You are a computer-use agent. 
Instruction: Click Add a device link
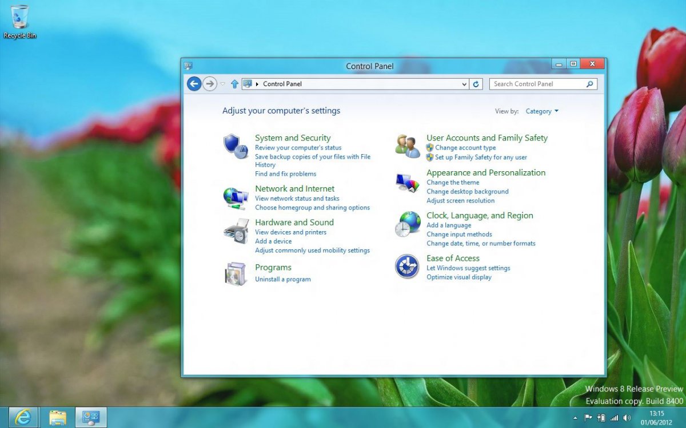pyautogui.click(x=273, y=241)
